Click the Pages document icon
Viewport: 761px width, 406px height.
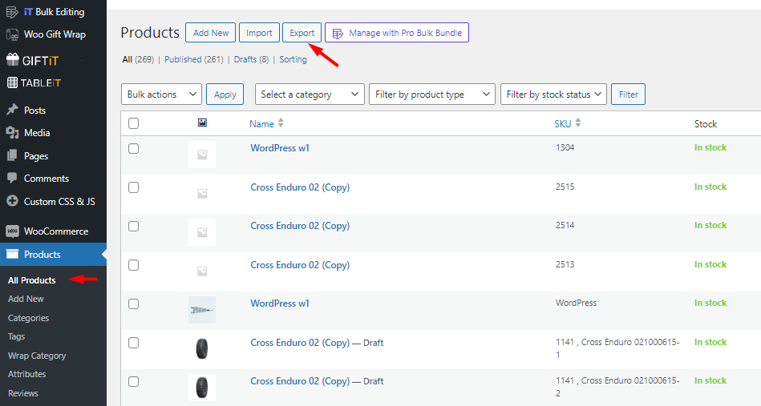[12, 155]
